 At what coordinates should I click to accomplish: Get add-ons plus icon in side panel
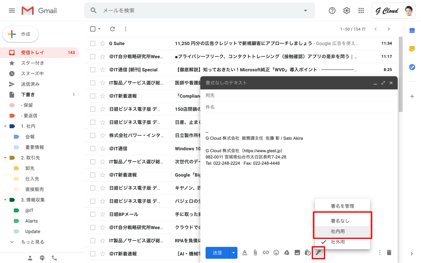tap(412, 96)
